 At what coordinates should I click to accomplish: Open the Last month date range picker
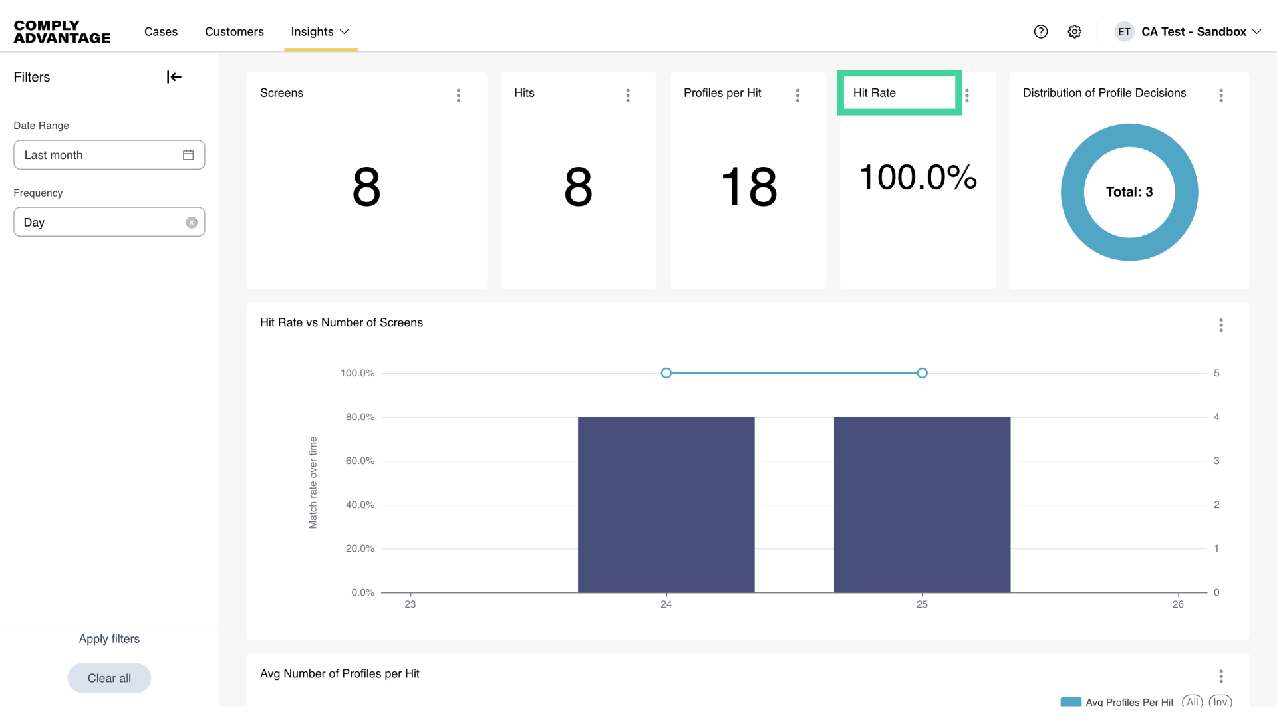[x=109, y=155]
